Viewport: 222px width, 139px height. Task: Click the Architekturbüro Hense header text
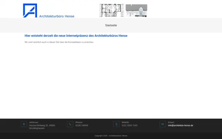pos(57,16)
